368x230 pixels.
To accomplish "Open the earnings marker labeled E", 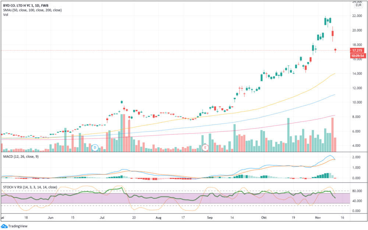I will click(x=205, y=148).
